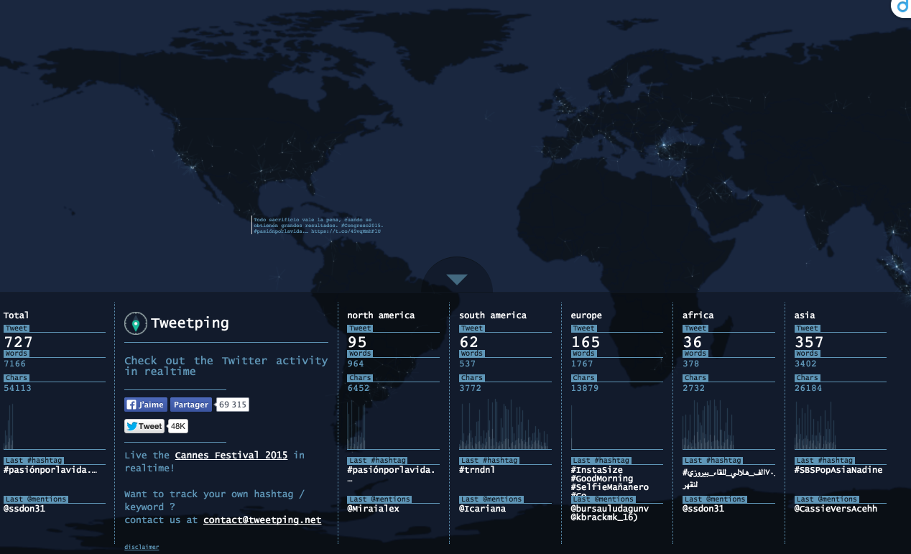The height and width of the screenshot is (554, 911).
Task: Collapse the panel with the down triangle
Action: click(457, 280)
